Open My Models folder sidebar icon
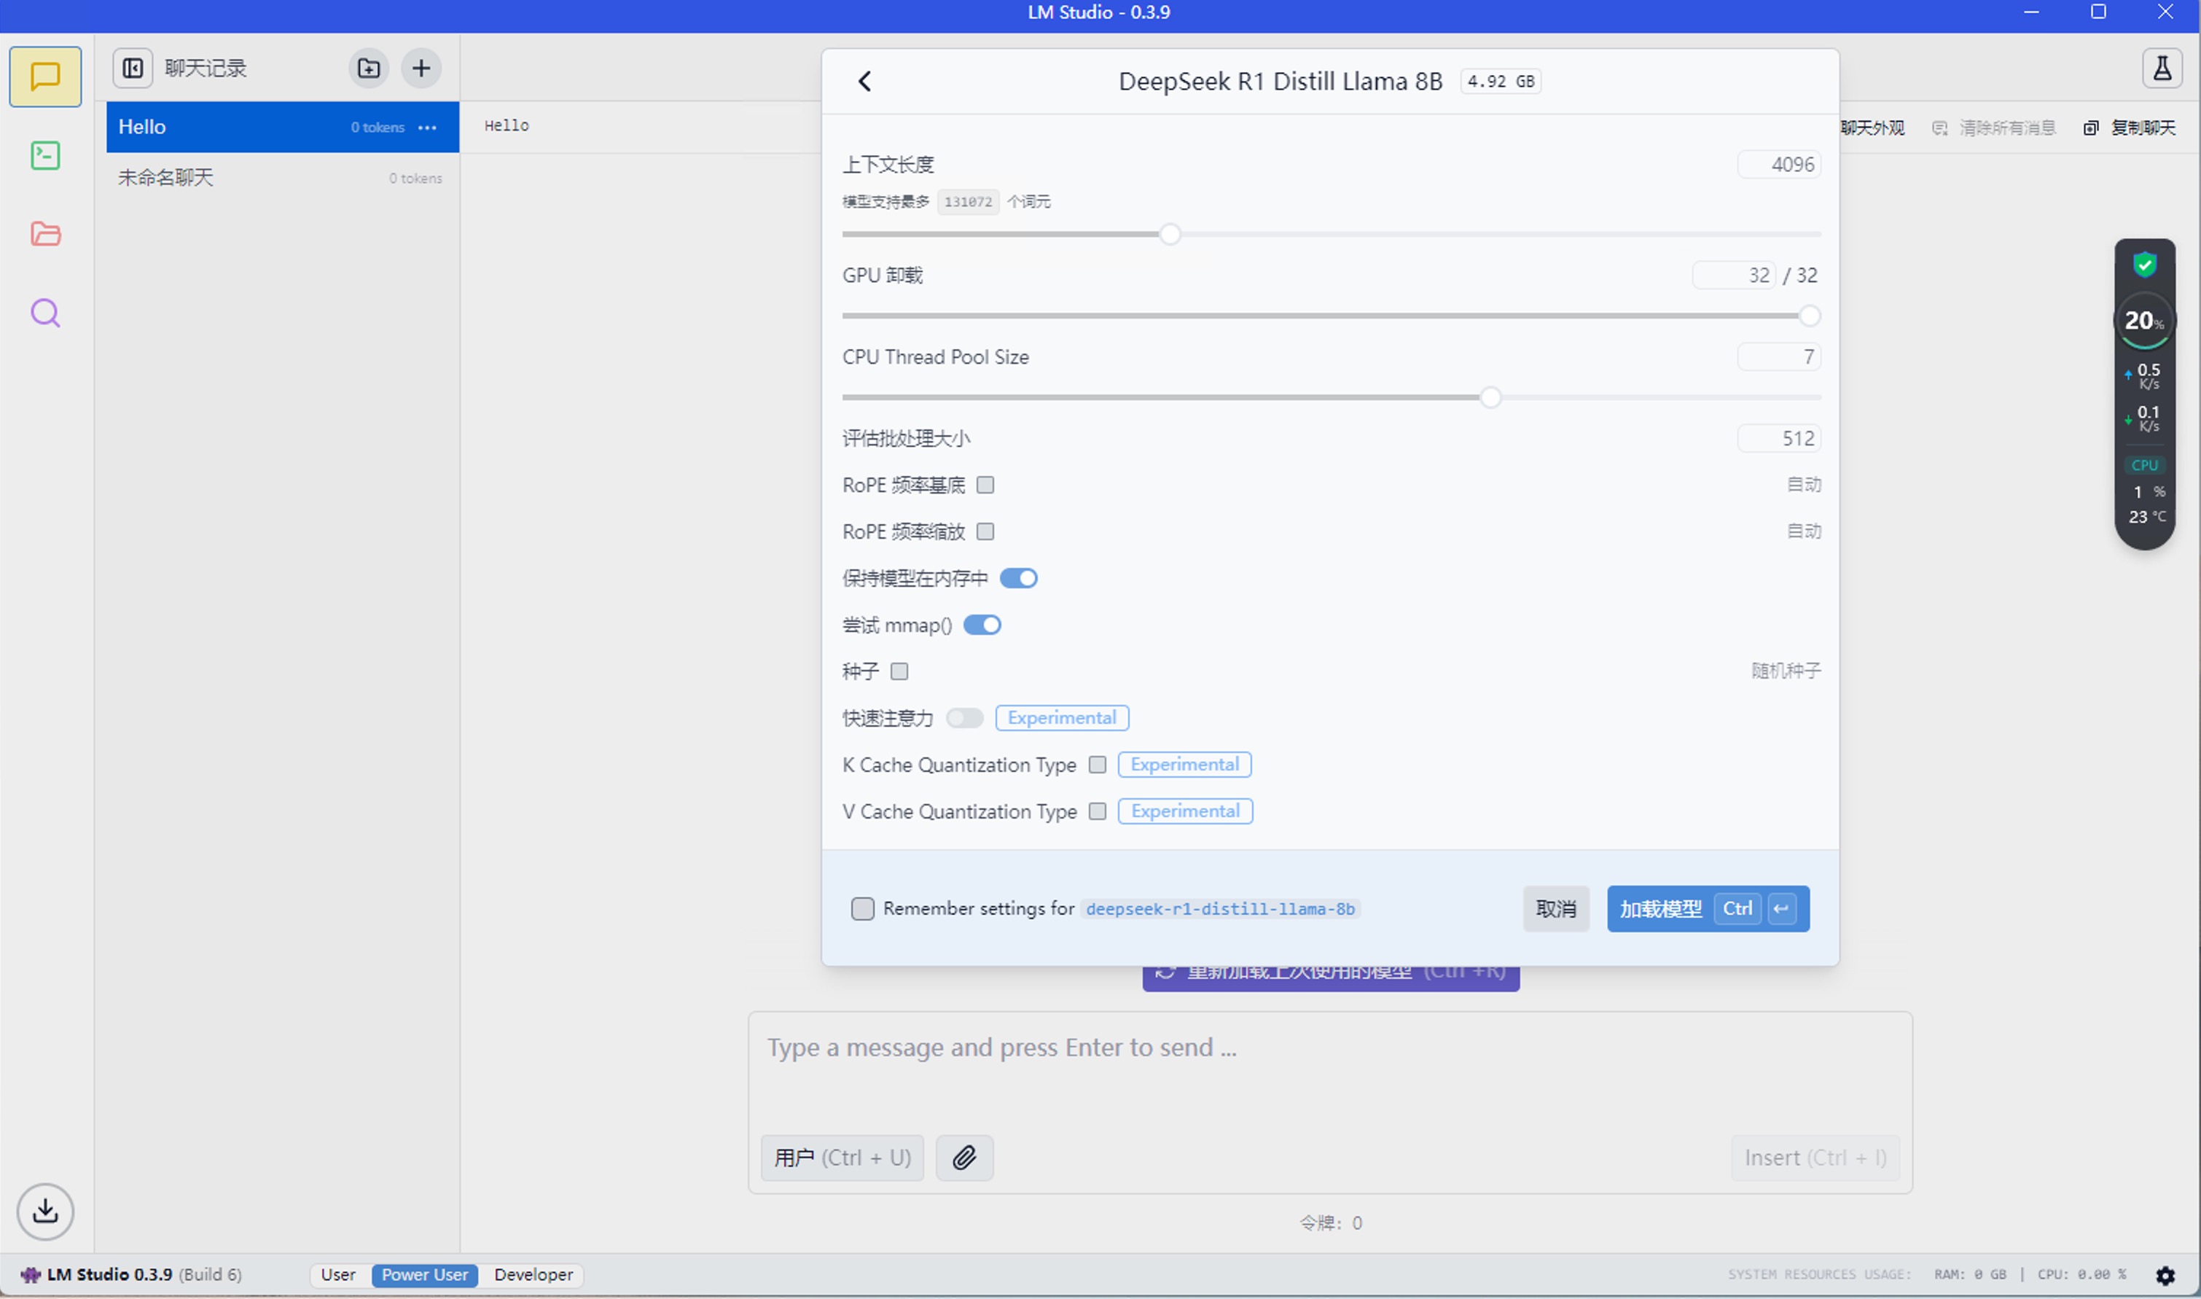Image resolution: width=2201 pixels, height=1299 pixels. [45, 234]
